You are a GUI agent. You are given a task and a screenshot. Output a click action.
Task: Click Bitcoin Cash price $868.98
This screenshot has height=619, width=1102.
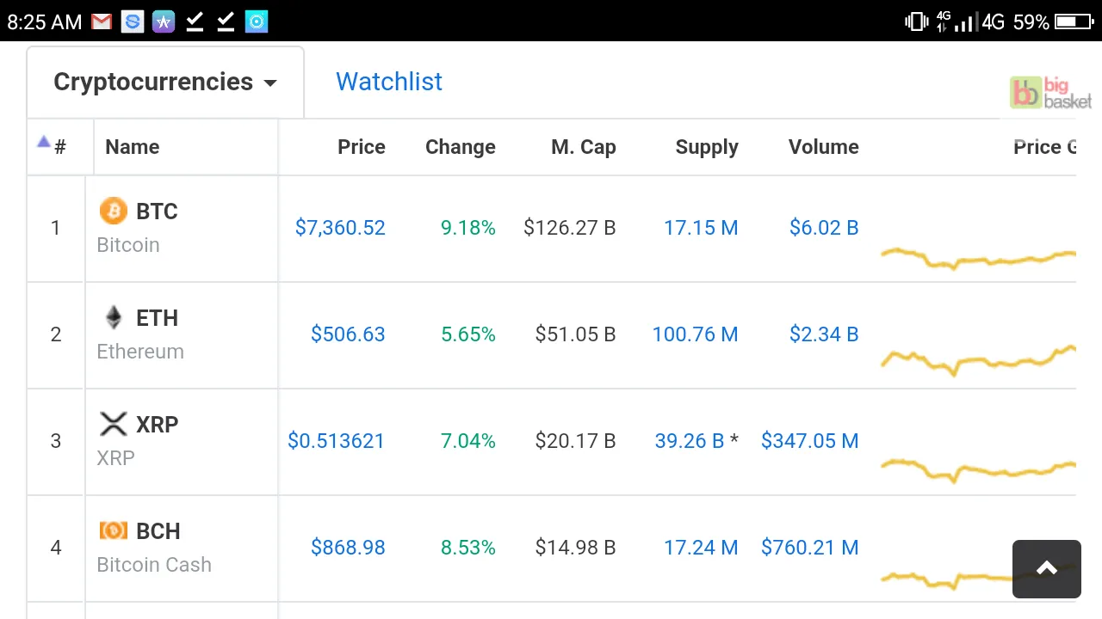tap(348, 548)
